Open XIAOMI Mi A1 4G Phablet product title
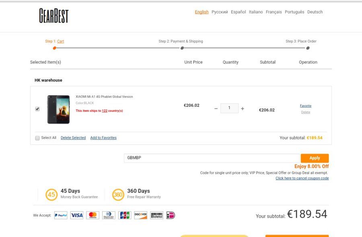The height and width of the screenshot is (237, 362). tap(104, 96)
